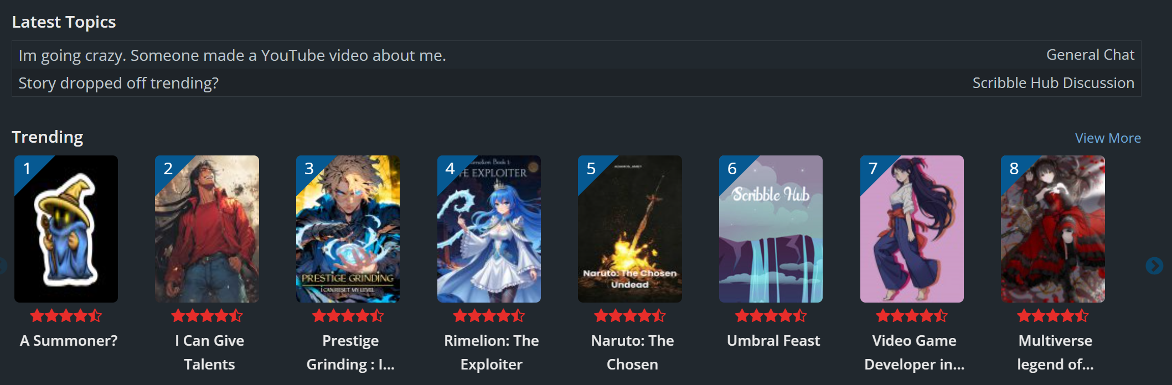The width and height of the screenshot is (1172, 385).
Task: Select the Video Game Developer cover image
Action: coord(912,229)
